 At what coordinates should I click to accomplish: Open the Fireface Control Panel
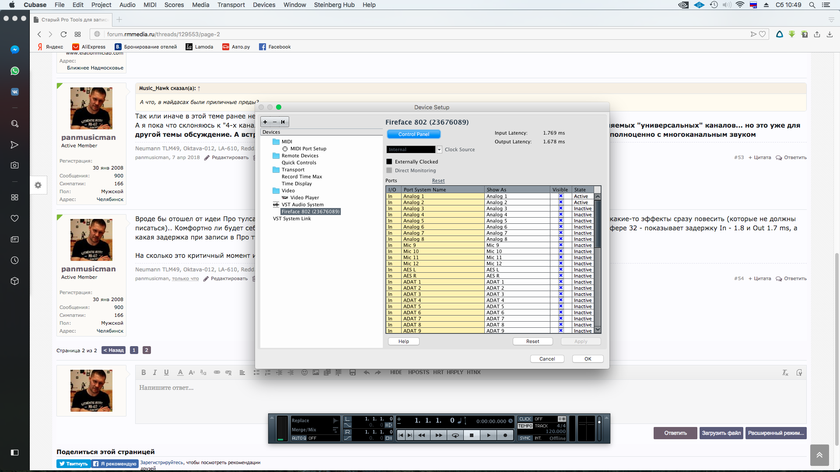tap(413, 134)
